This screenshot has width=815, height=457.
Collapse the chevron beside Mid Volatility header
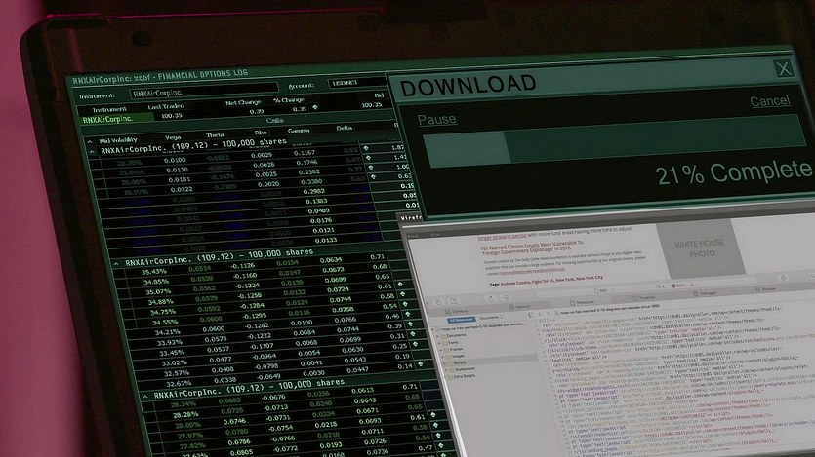pyautogui.click(x=90, y=141)
